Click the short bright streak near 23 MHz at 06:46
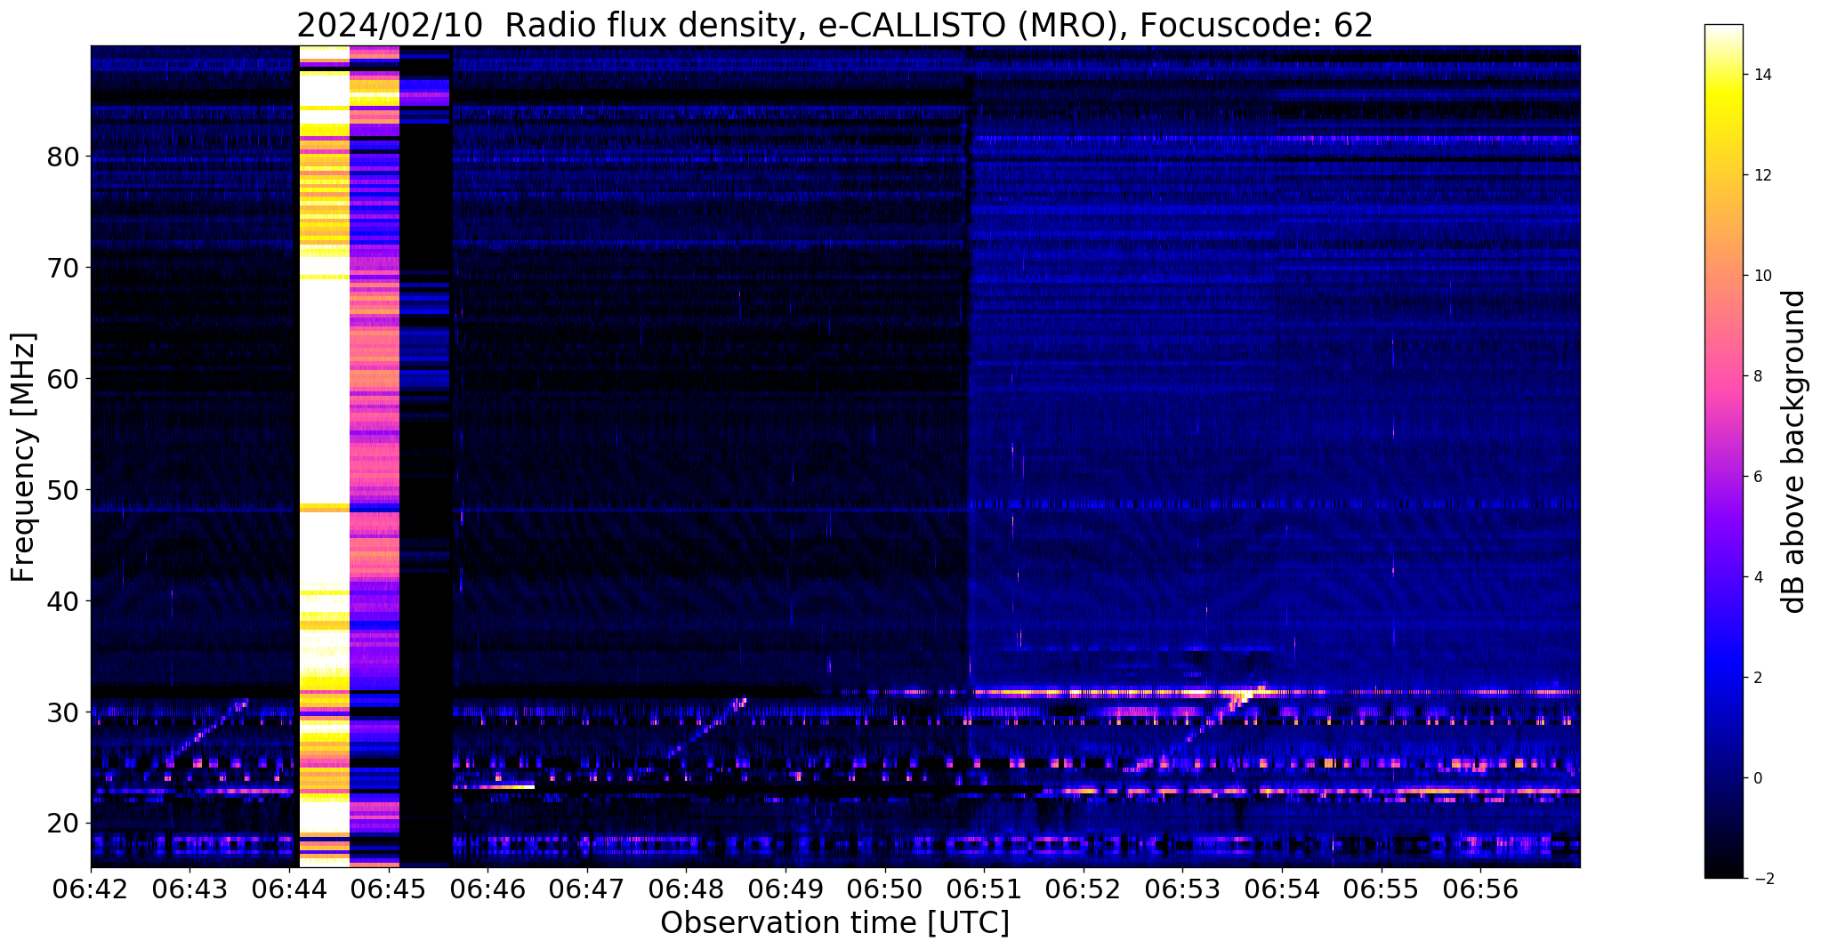 (495, 786)
